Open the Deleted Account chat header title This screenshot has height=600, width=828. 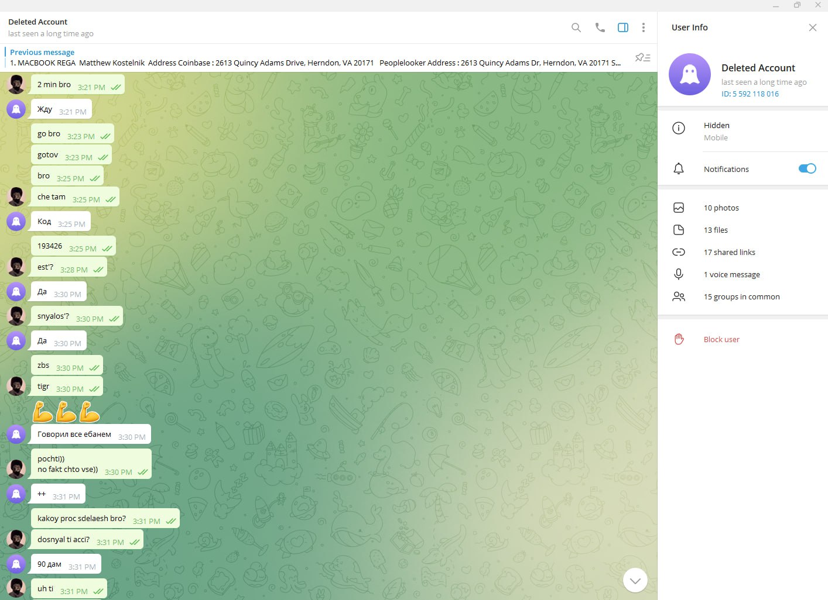37,22
